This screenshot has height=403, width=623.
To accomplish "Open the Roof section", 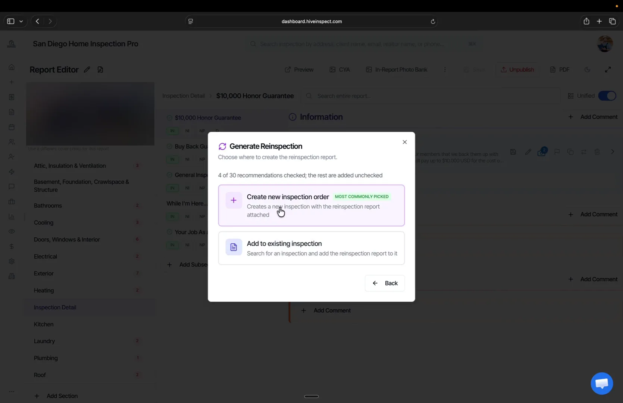I will (40, 375).
